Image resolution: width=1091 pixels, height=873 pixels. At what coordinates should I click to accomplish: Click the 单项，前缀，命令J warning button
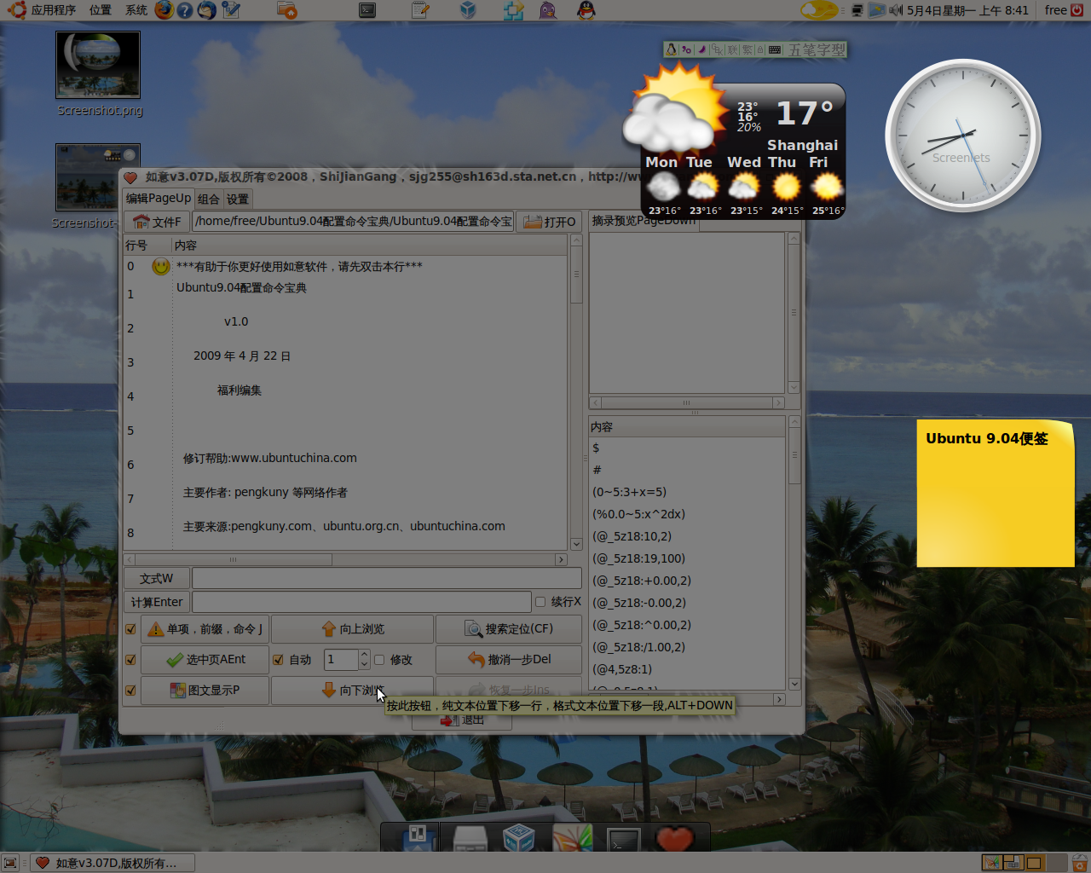205,629
